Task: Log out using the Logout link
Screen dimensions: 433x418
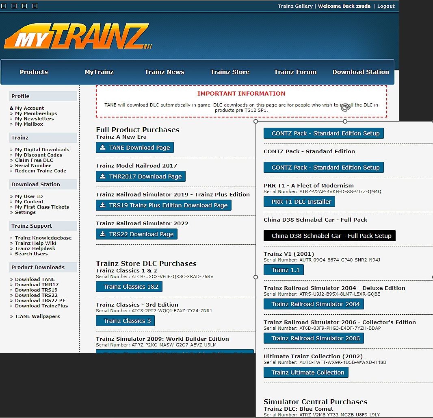Action: 386,6
